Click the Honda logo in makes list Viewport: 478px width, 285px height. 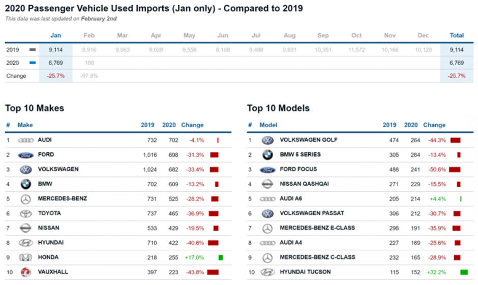click(25, 258)
